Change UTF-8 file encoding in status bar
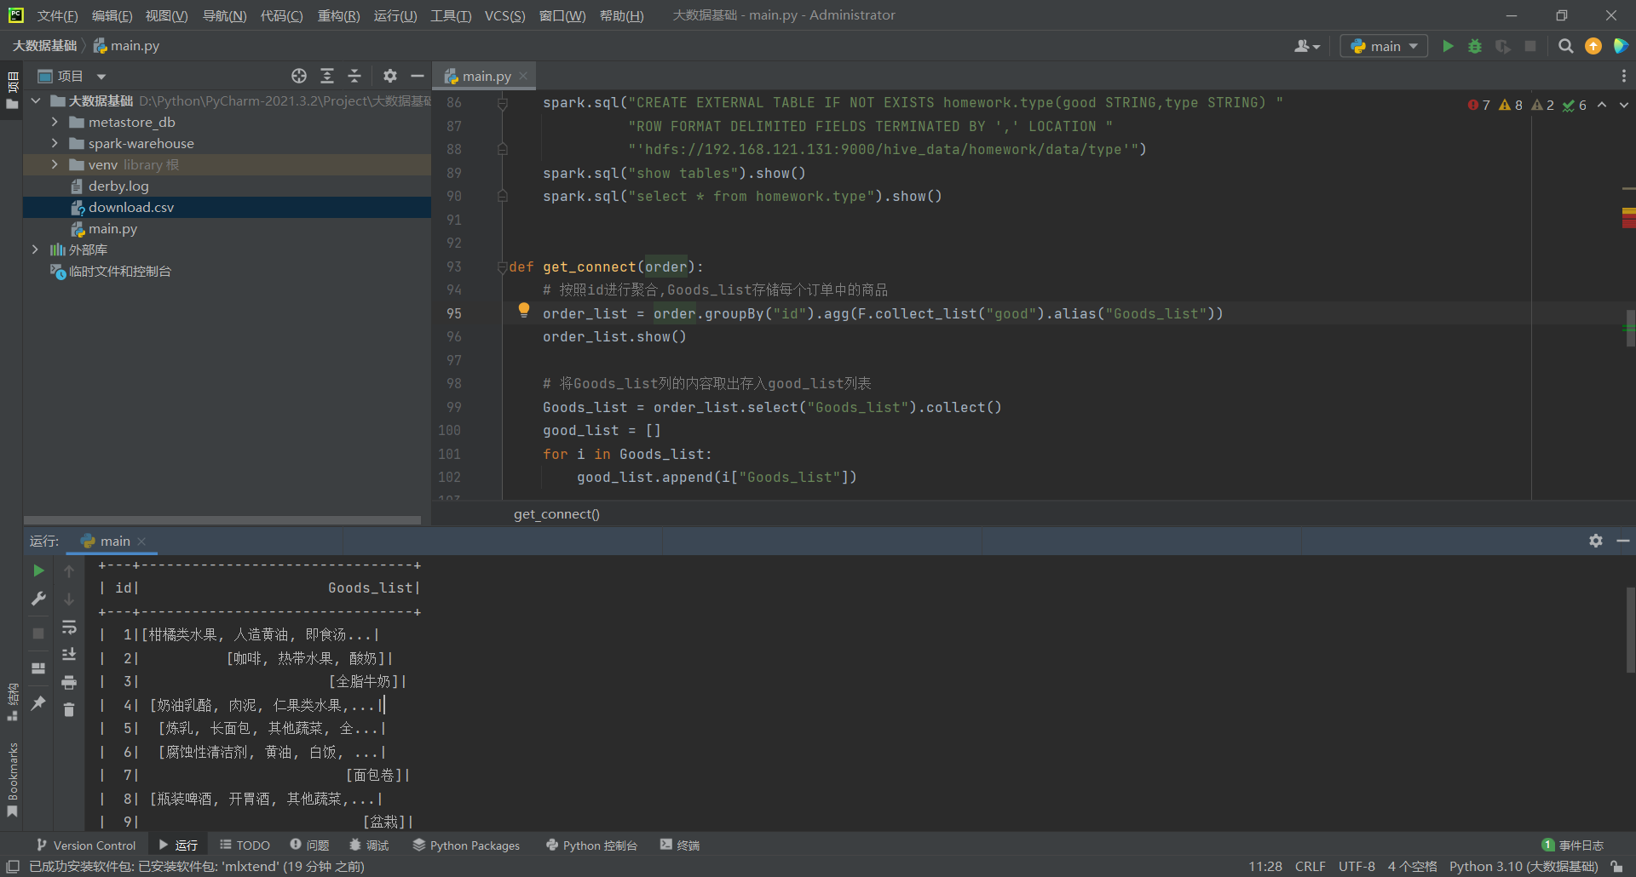Image resolution: width=1636 pixels, height=877 pixels. 1357,866
